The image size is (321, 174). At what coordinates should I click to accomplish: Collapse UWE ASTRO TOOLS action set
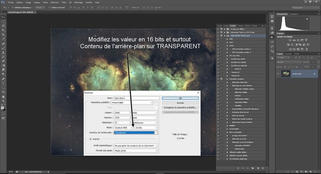point(225,36)
